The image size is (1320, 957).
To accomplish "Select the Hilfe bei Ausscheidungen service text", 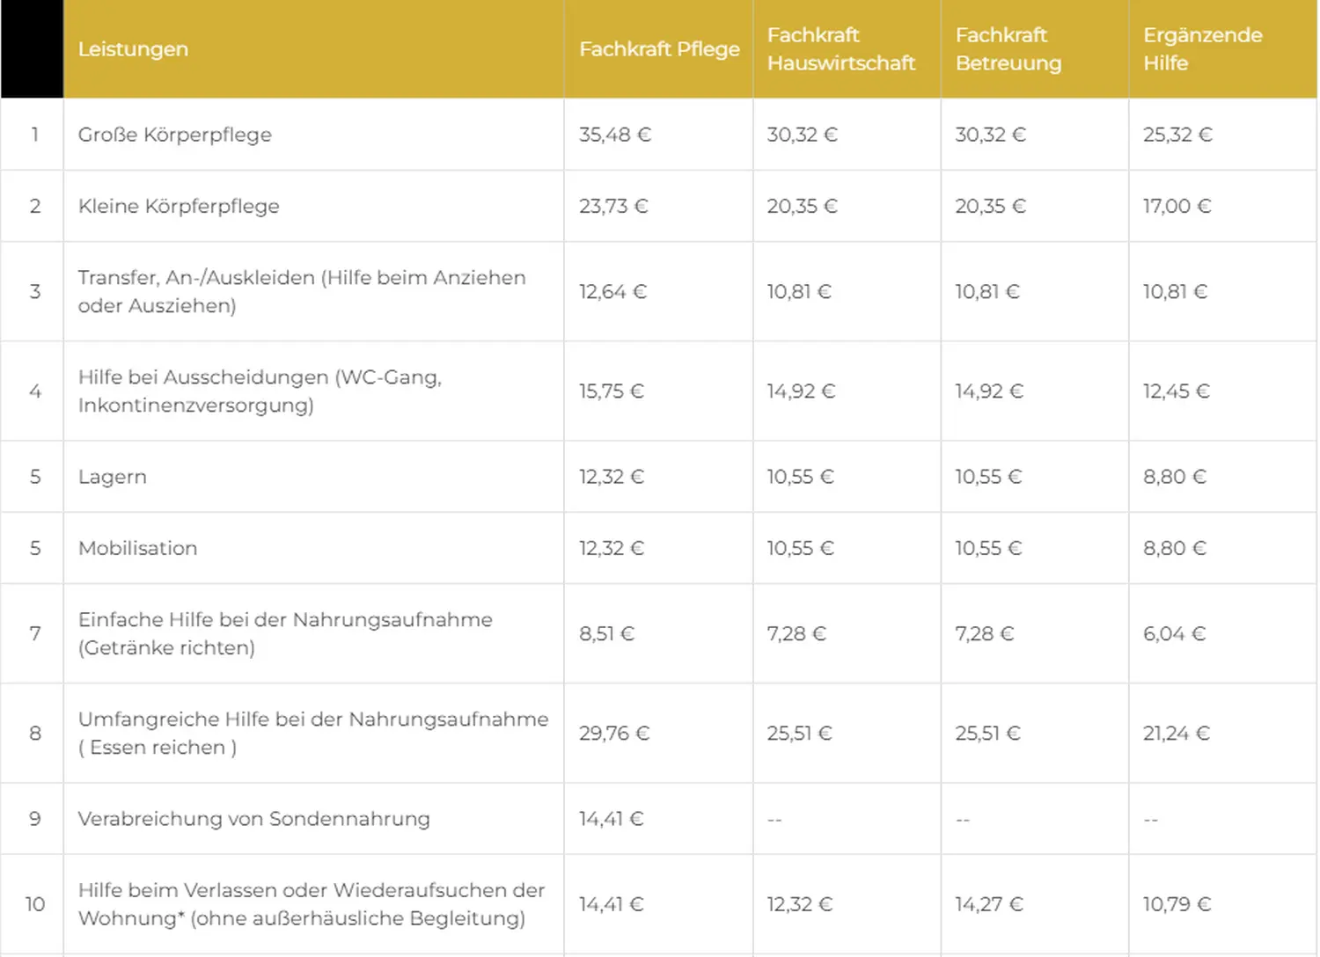I will coord(260,391).
